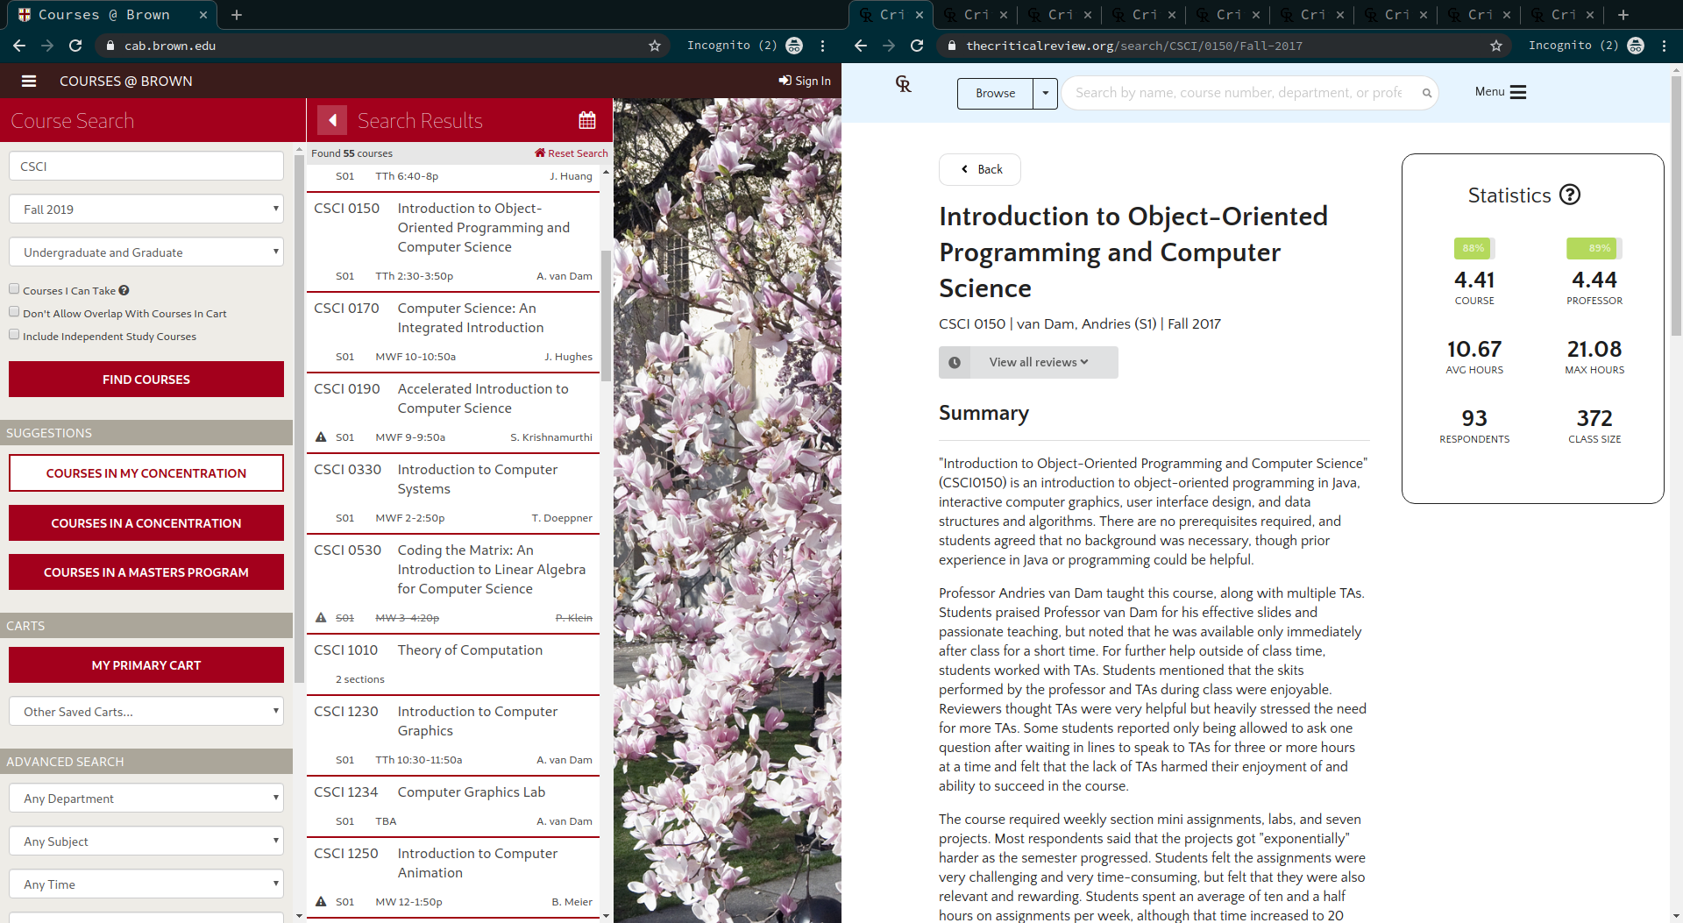Click the Sign In link
Screen dimensions: 1683x923
[x=805, y=81]
